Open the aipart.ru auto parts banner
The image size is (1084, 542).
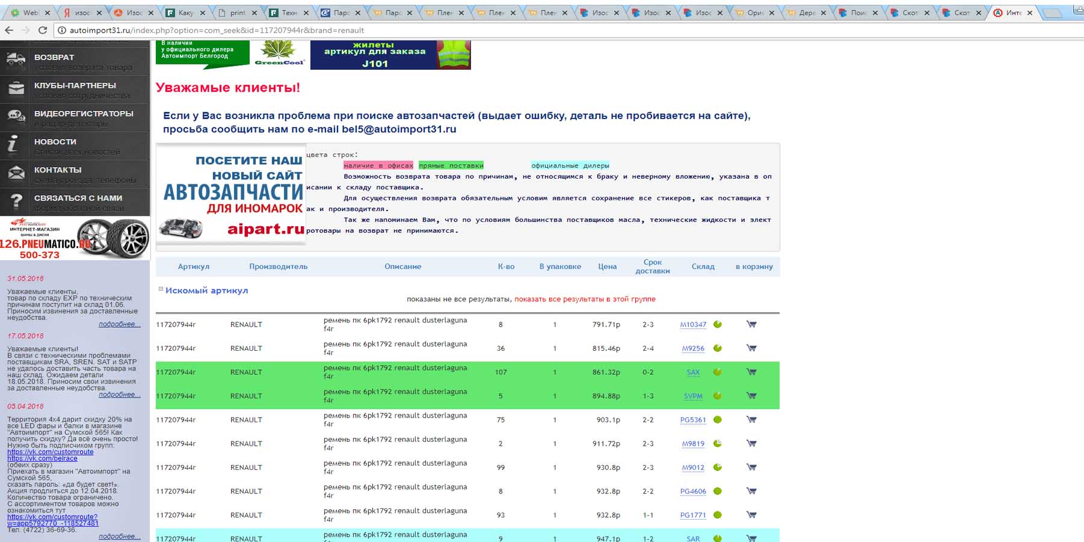[x=231, y=194]
